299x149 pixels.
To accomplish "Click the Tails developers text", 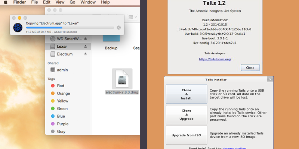I will point(215,53).
